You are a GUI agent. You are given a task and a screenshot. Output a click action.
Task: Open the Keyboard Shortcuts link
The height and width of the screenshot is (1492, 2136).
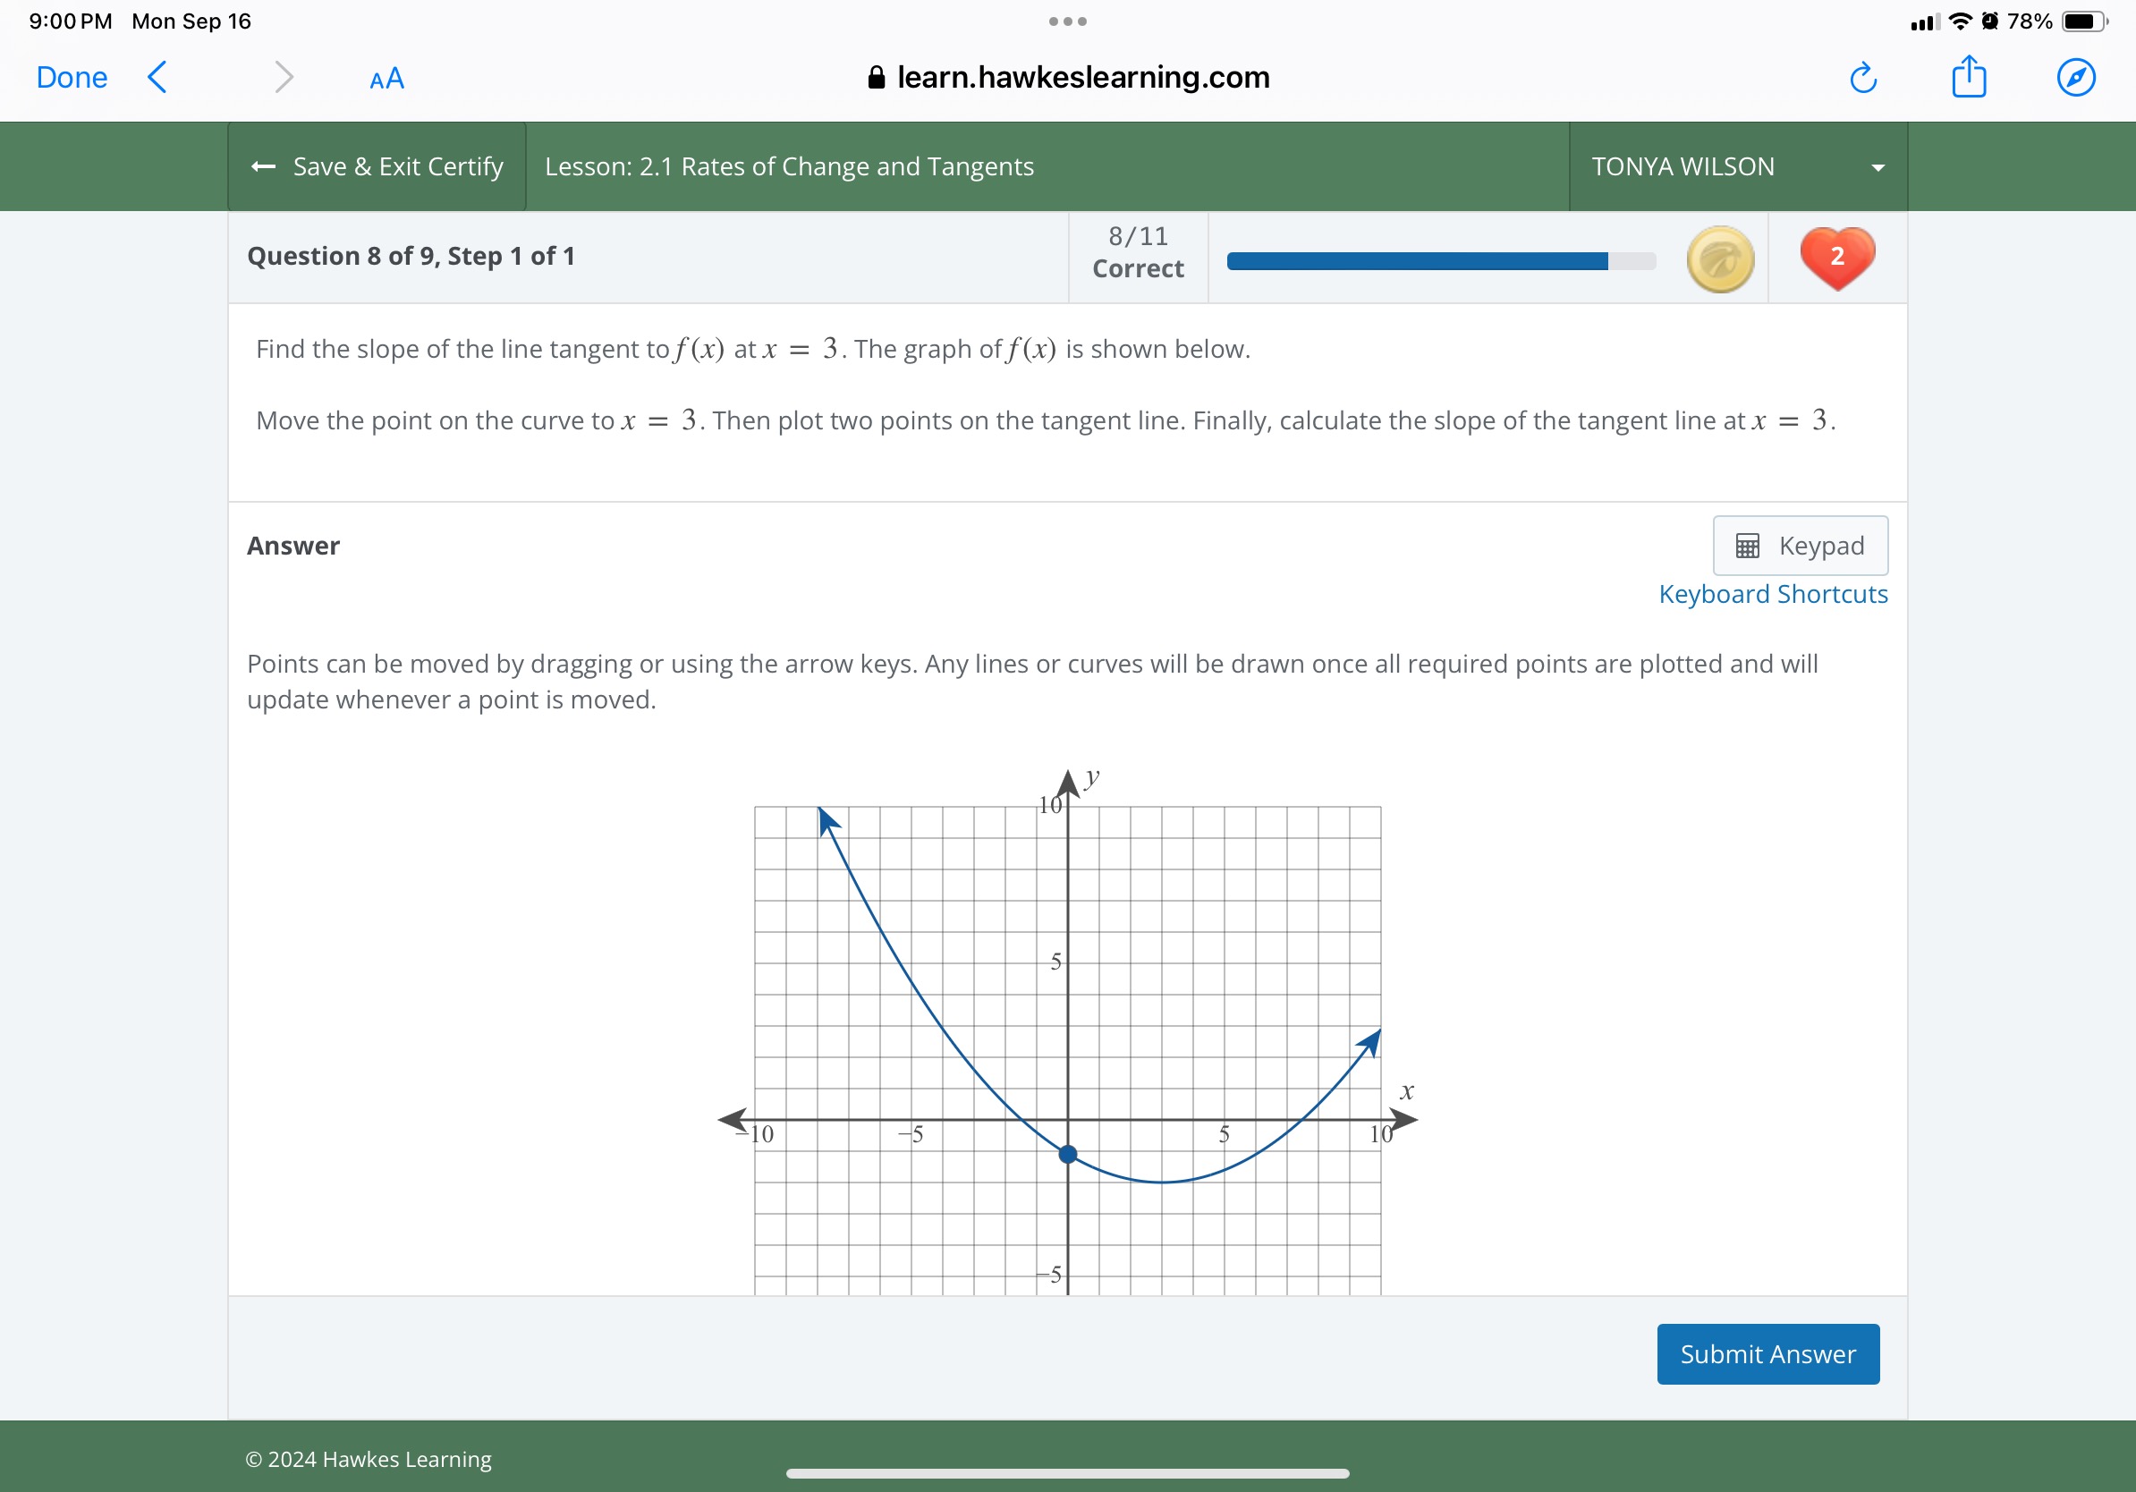point(1772,593)
